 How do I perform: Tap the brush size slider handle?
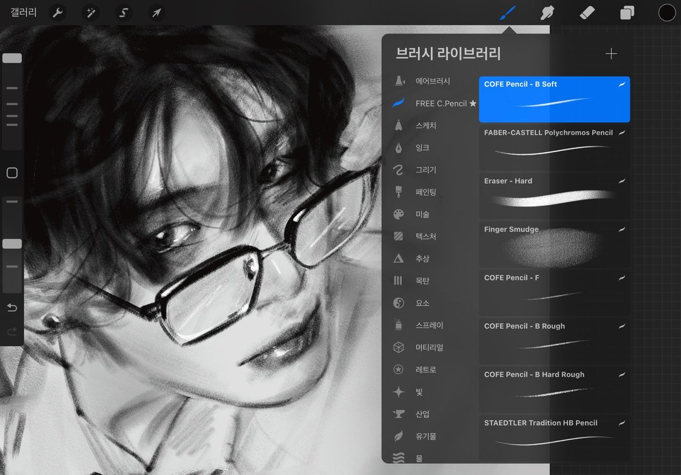12,58
